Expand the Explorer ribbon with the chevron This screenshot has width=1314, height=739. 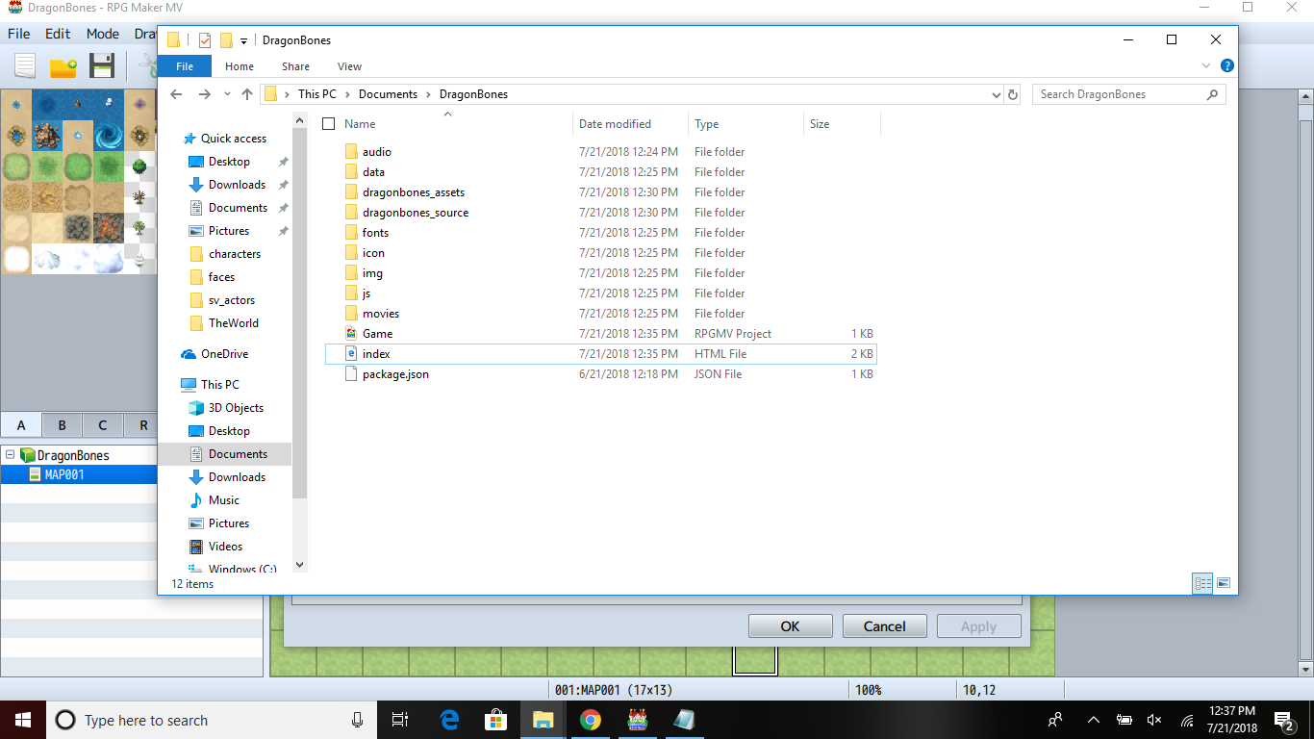pos(1206,66)
